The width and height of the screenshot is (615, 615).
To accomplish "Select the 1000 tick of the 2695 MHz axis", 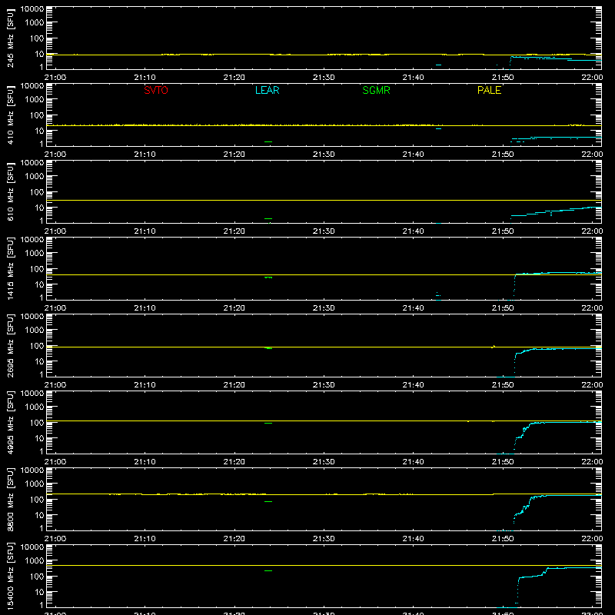I will [35, 331].
